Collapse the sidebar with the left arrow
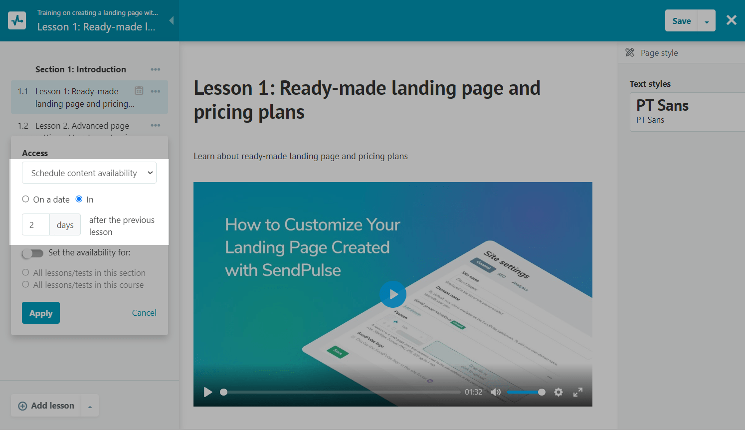 pyautogui.click(x=172, y=20)
